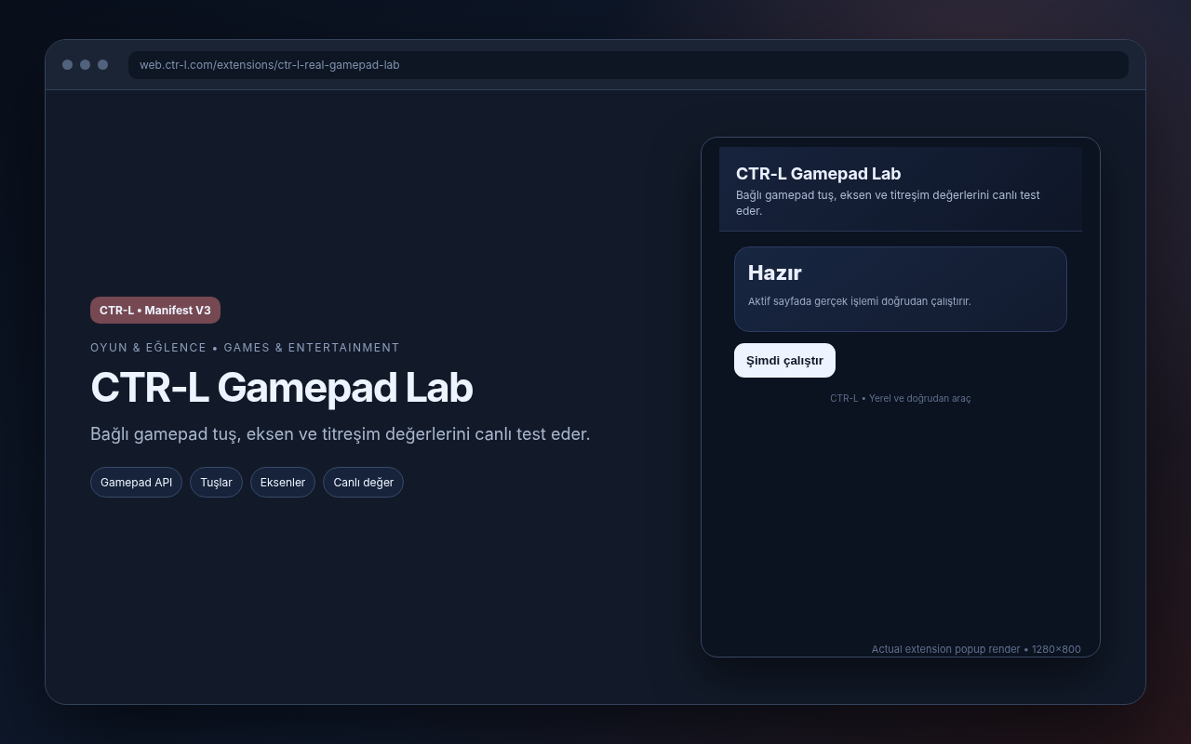Click "OYUN & EĞLENCE • GAMES & ENTERTAINMENT" category label
The width and height of the screenshot is (1191, 744).
pos(245,348)
